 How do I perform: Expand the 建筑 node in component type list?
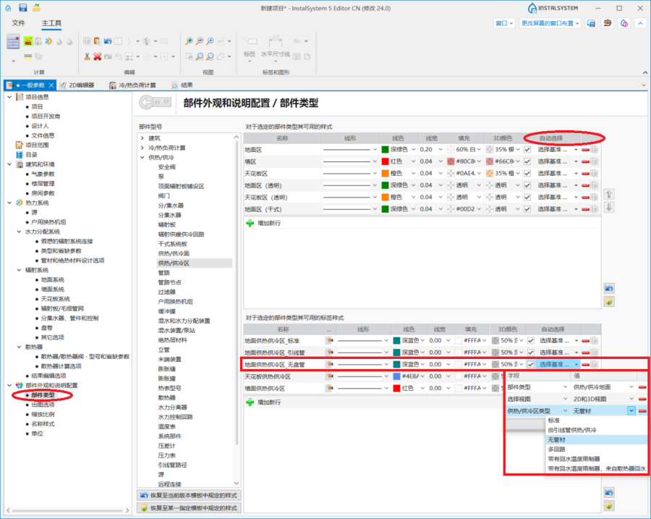142,138
